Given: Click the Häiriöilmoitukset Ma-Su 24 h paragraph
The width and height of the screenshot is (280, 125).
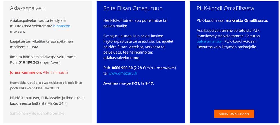Looking at the screenshot, I should 47,101.
